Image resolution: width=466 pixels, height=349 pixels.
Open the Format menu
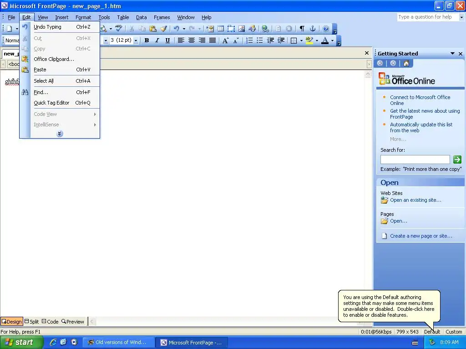(x=83, y=17)
